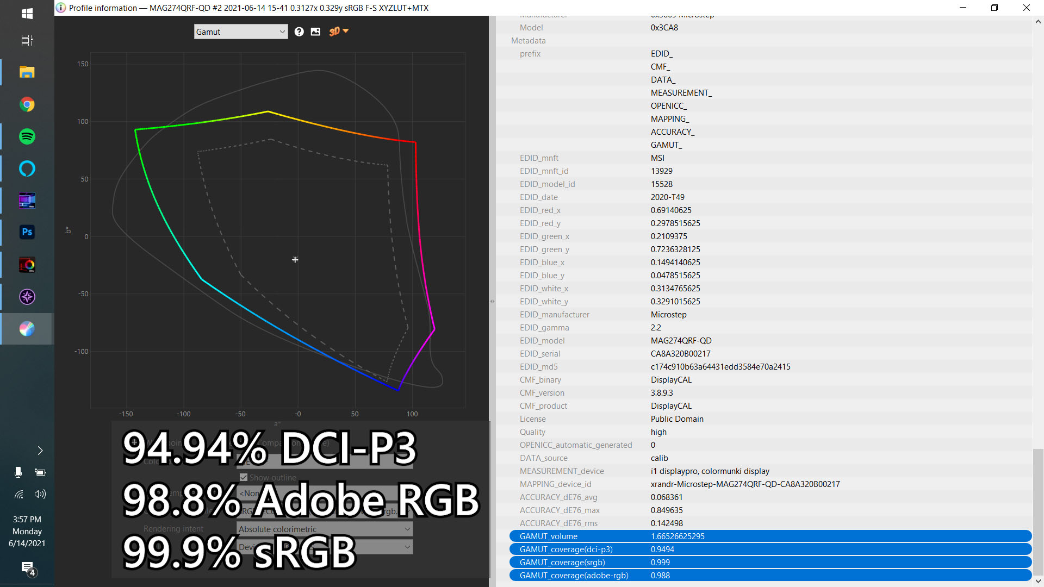The image size is (1044, 587).
Task: Open the Absolute colorimetric rendering intent dropdown
Action: point(325,529)
